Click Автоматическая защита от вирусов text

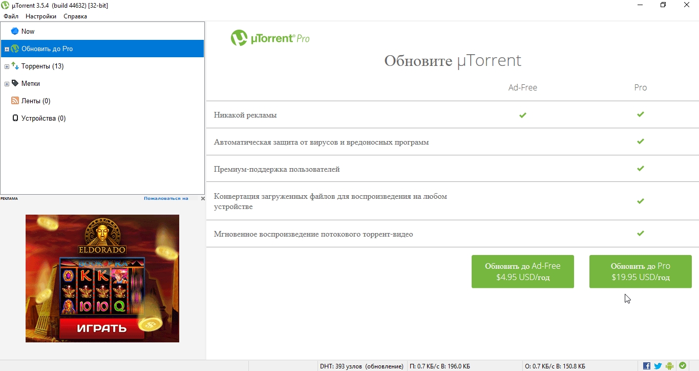(x=321, y=142)
